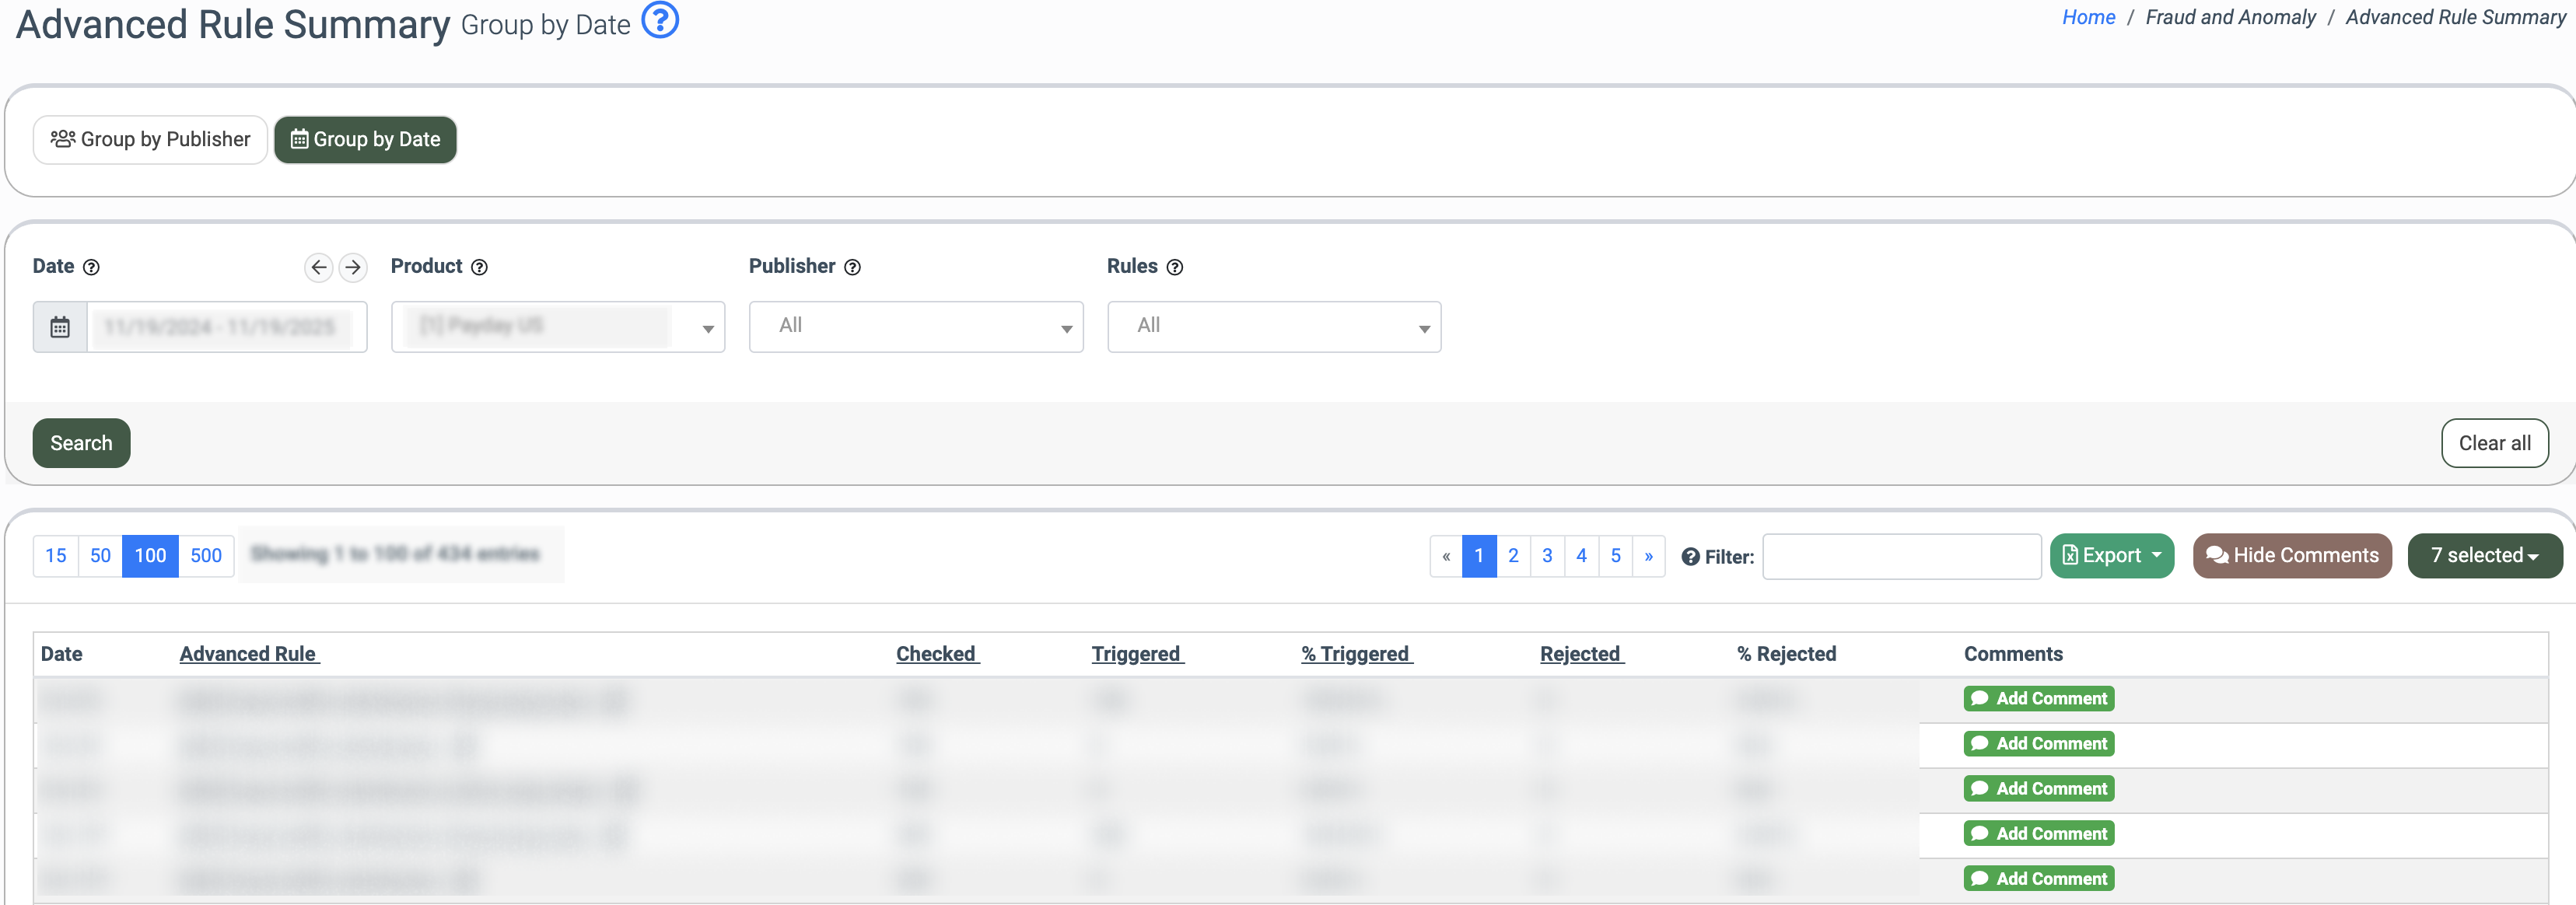The width and height of the screenshot is (2576, 905).
Task: Expand the 7 selected columns dropdown
Action: 2484,555
